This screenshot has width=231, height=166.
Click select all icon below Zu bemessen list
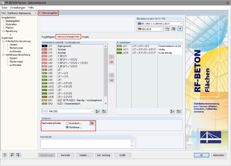pos(172,111)
